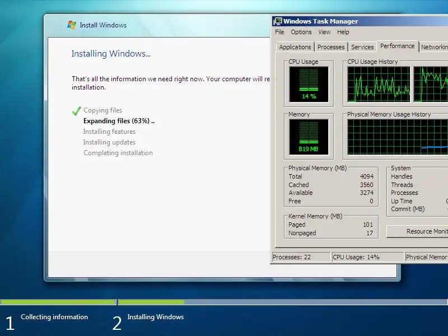Switch to the Applications tab
Viewport: 448px width, 336px height.
[x=295, y=47]
